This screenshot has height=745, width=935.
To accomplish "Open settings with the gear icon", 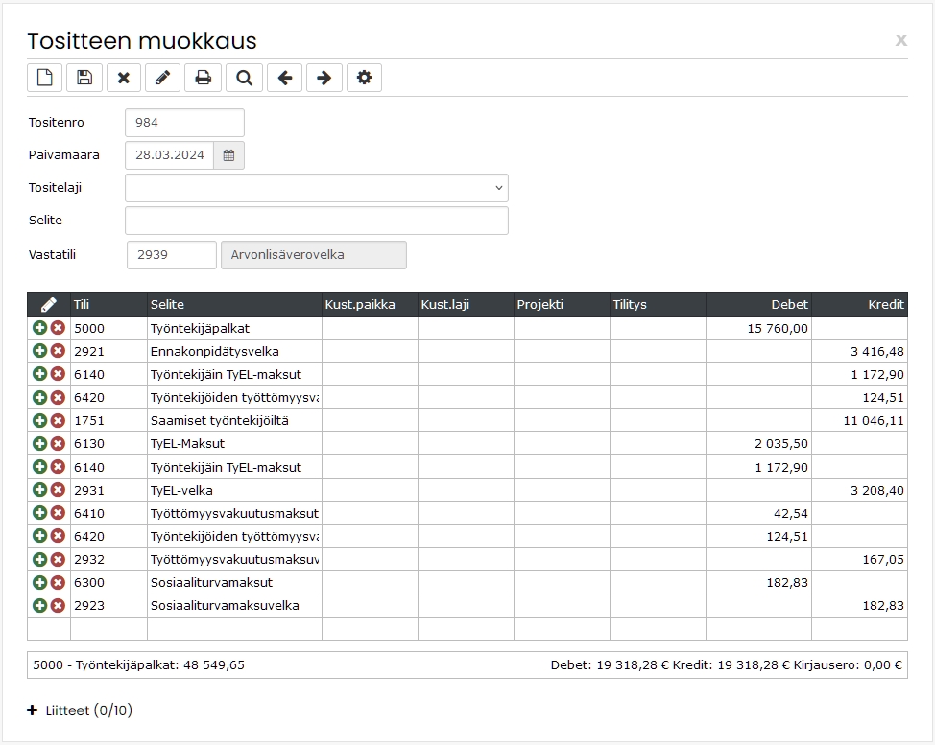I will pos(364,78).
